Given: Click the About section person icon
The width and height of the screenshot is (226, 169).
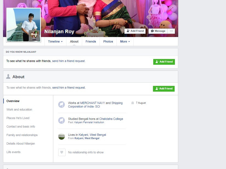Looking at the screenshot, I should 8,77.
